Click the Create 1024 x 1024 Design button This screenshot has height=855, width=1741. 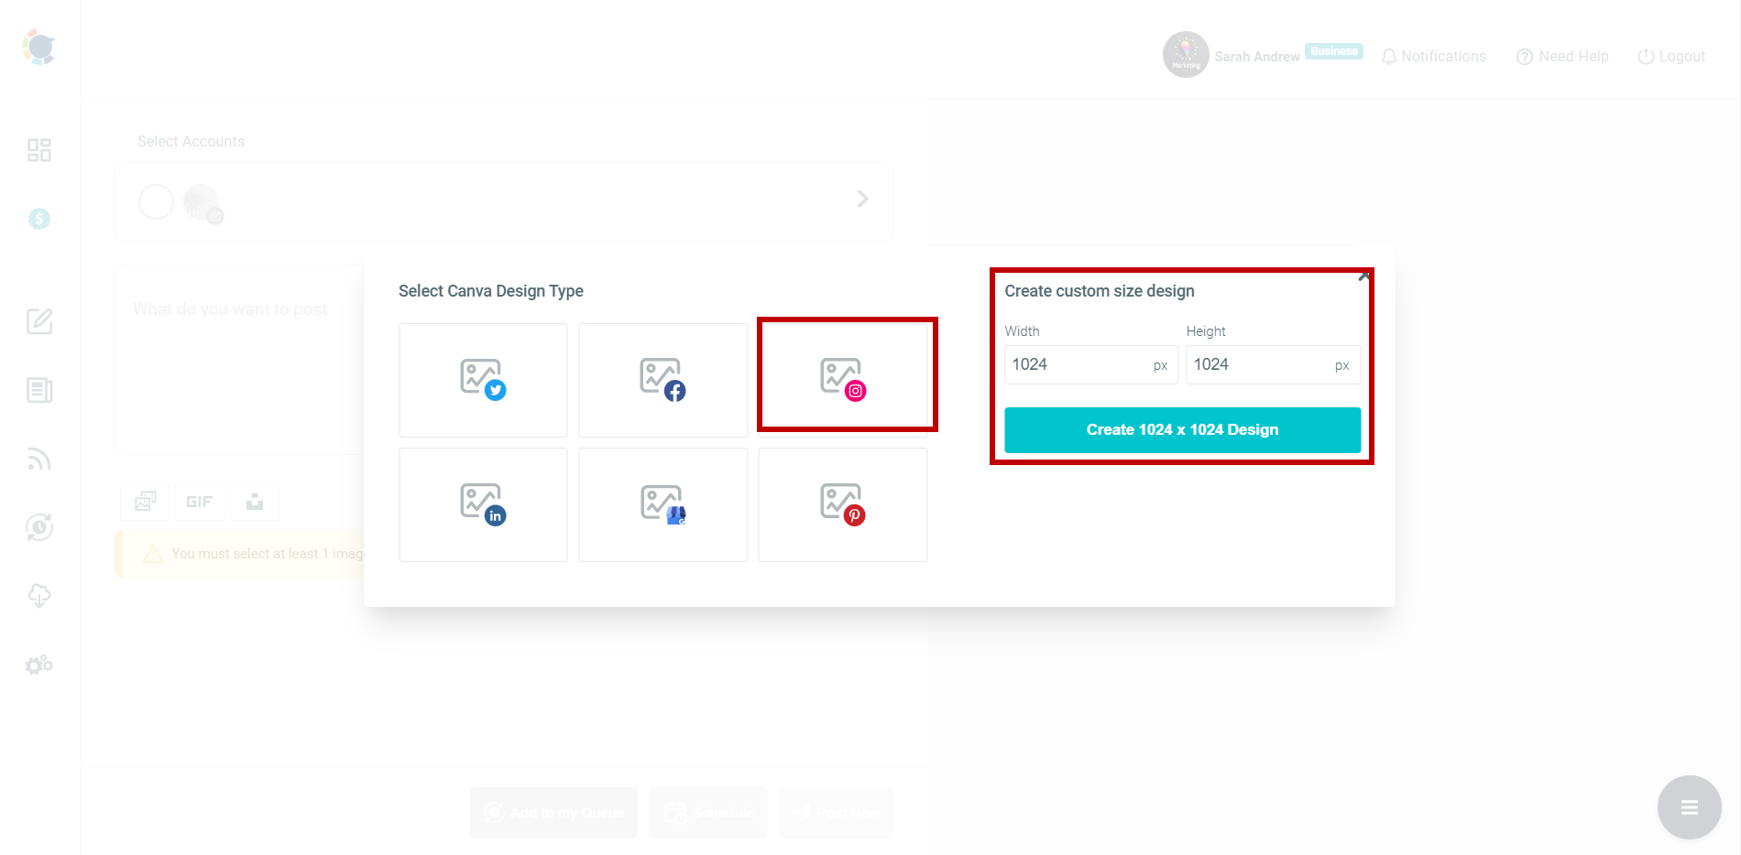pyautogui.click(x=1181, y=429)
